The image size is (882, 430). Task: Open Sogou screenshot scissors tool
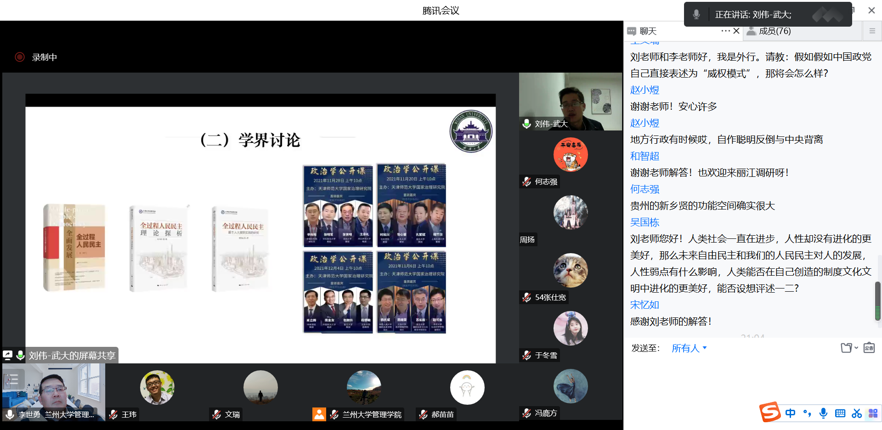pyautogui.click(x=856, y=413)
